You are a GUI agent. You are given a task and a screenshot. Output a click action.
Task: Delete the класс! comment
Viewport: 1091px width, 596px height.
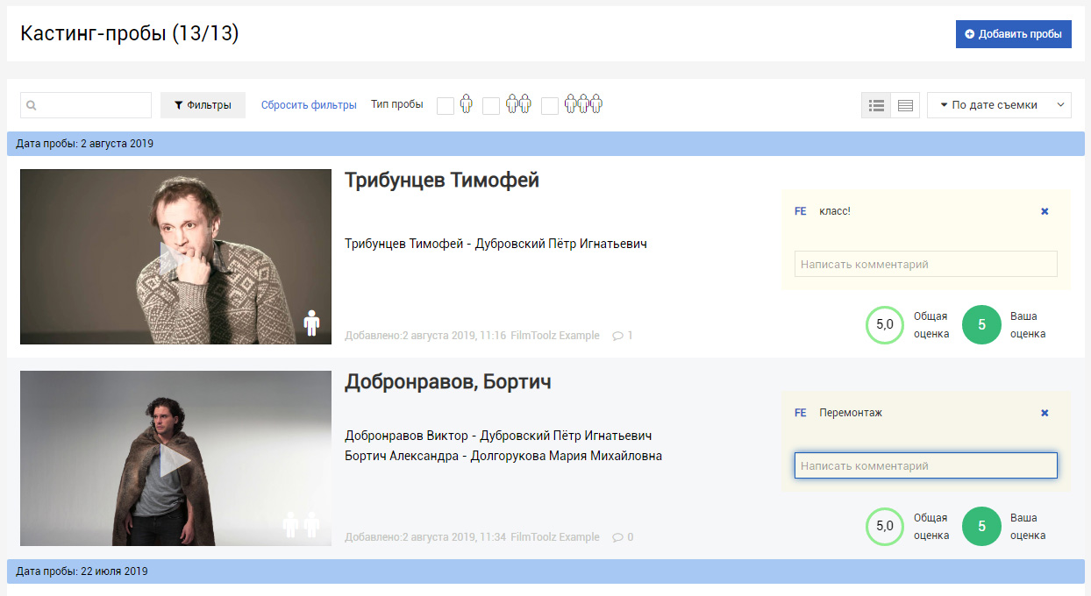(x=1045, y=211)
